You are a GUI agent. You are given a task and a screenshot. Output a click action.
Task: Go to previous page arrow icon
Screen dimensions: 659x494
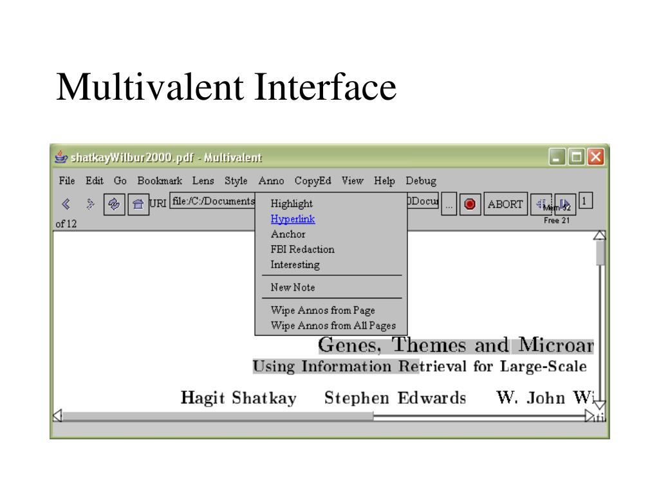pyautogui.click(x=541, y=204)
